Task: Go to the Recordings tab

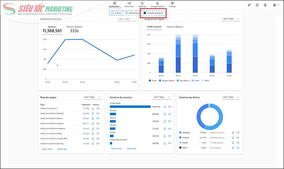Action: point(129,5)
